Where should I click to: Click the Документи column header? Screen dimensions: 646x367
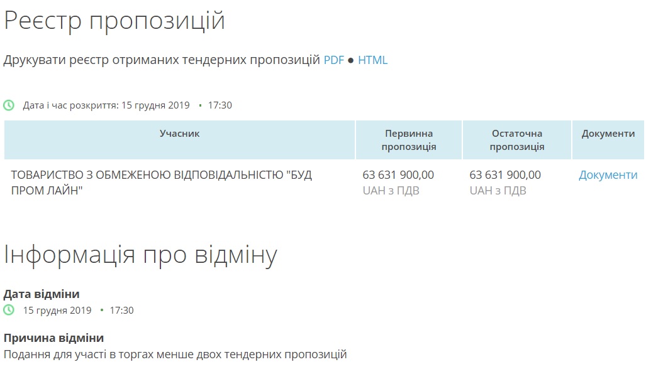tap(608, 134)
